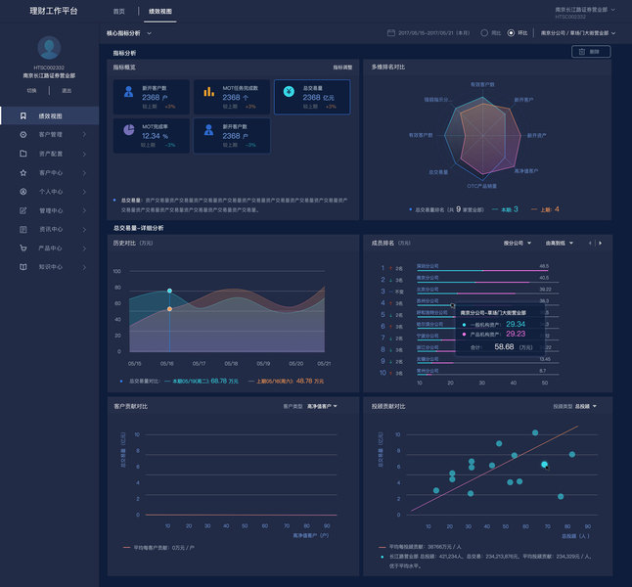
Task: Switch to the 首页 tab
Action: [119, 12]
